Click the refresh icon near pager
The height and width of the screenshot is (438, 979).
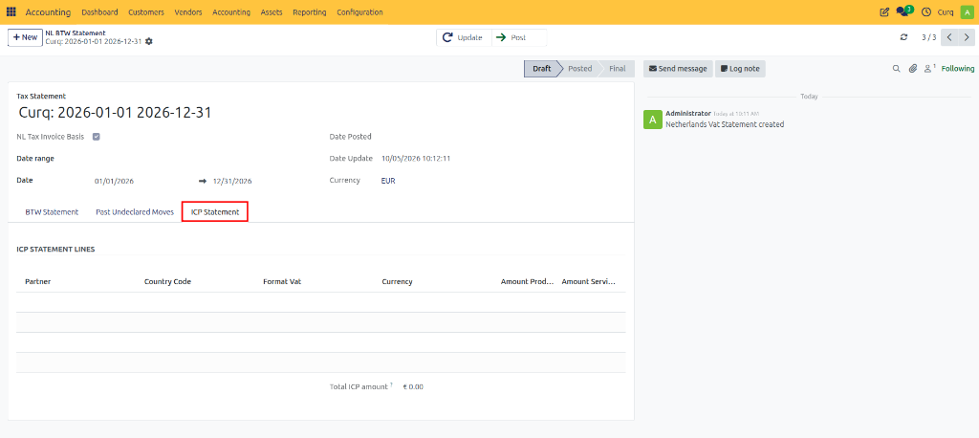click(x=903, y=37)
